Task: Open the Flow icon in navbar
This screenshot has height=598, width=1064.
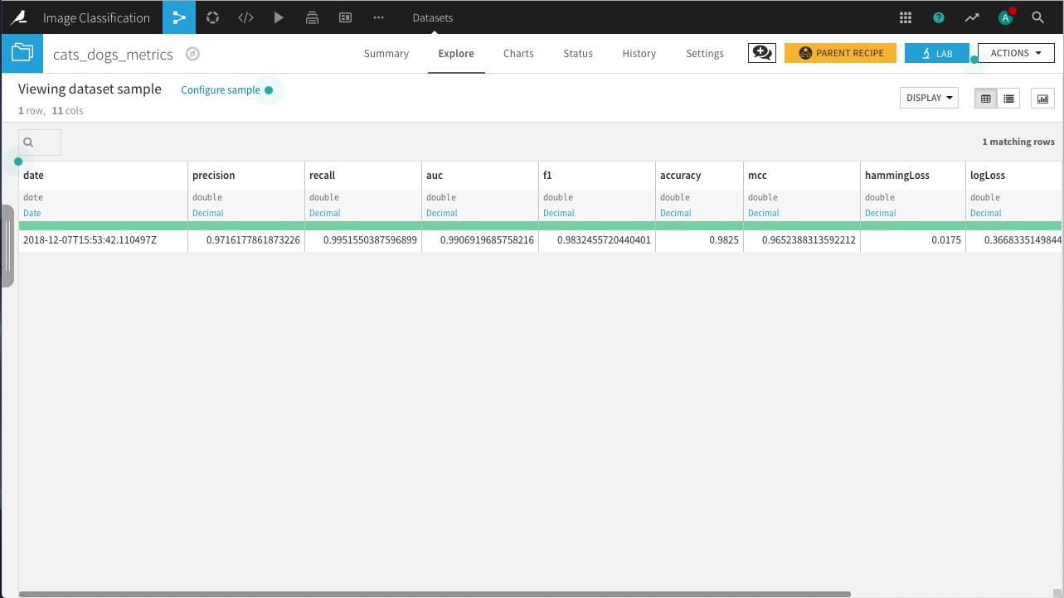Action: click(x=179, y=17)
